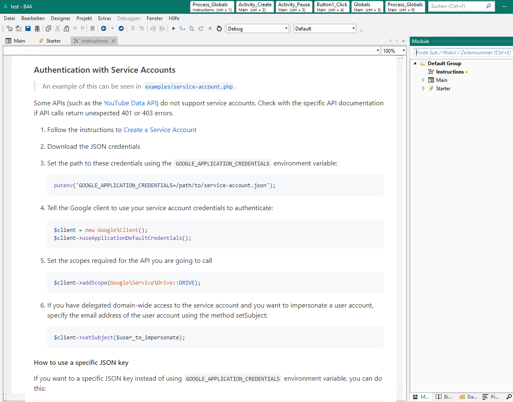513x402 pixels.
Task: Click the Finde Sub / Modul search field
Action: tap(463, 53)
